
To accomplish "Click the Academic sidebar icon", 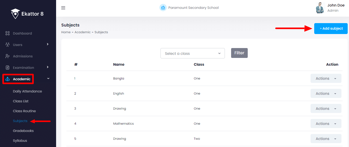I will pyautogui.click(x=8, y=79).
